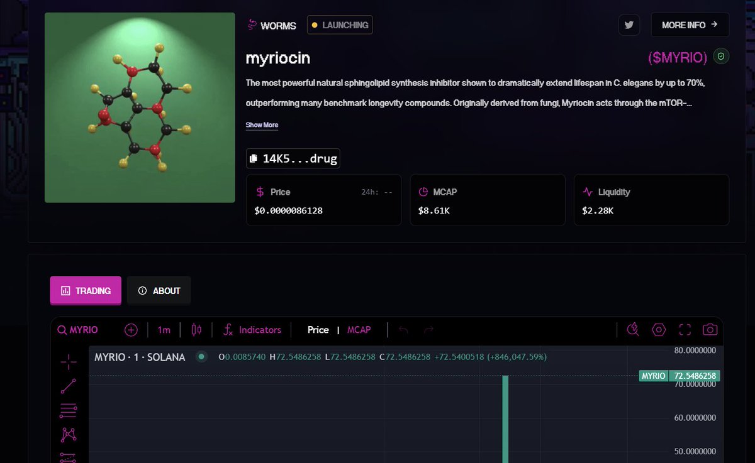Click the compare or add symbol plus icon
The height and width of the screenshot is (463, 755).
(131, 330)
